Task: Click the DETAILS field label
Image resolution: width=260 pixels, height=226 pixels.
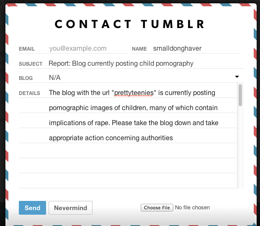Action: pyautogui.click(x=29, y=93)
